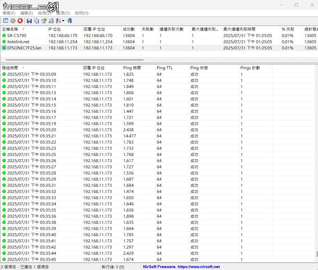Select the EPSONEC7F25.lan host row
The height and width of the screenshot is (270, 318).
159,48
